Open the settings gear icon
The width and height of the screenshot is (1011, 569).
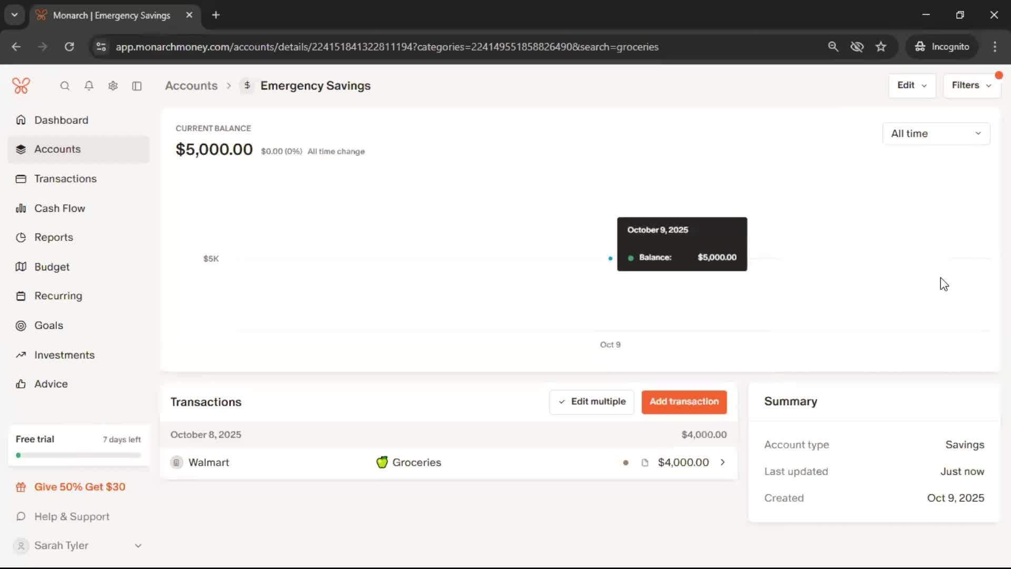pos(113,86)
